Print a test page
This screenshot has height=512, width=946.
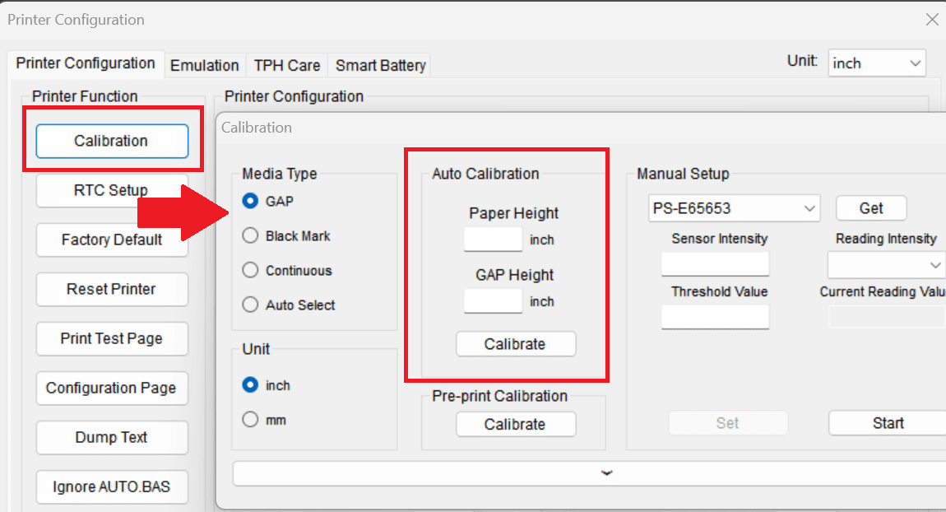coord(111,338)
